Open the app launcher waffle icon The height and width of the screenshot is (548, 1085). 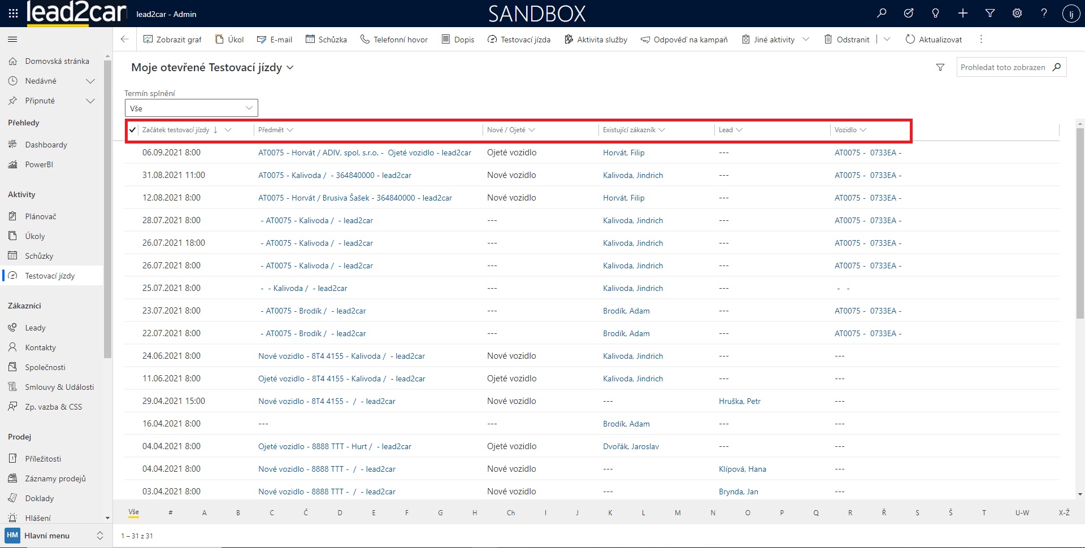pos(13,14)
